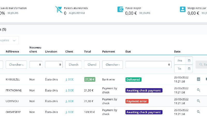Click the To date field
Viewport: 207px width, 116px height.
(180, 69)
